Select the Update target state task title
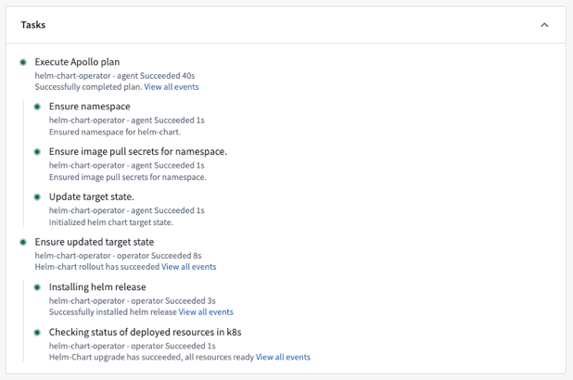 coord(91,196)
